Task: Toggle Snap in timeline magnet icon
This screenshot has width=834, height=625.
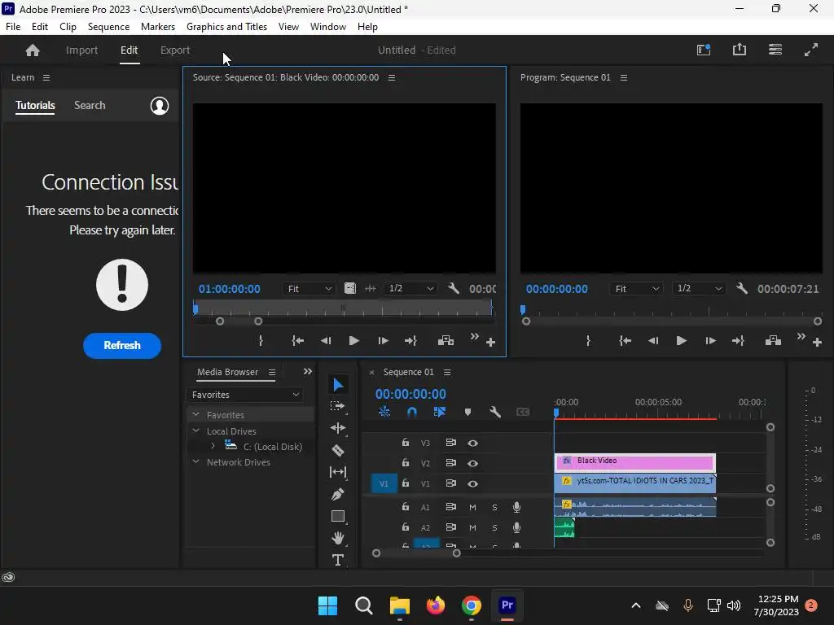Action: pyautogui.click(x=411, y=412)
